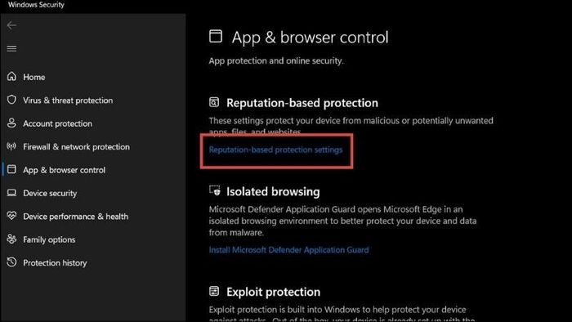Click the Virus & threat protection shield icon
The height and width of the screenshot is (322, 572).
[11, 100]
